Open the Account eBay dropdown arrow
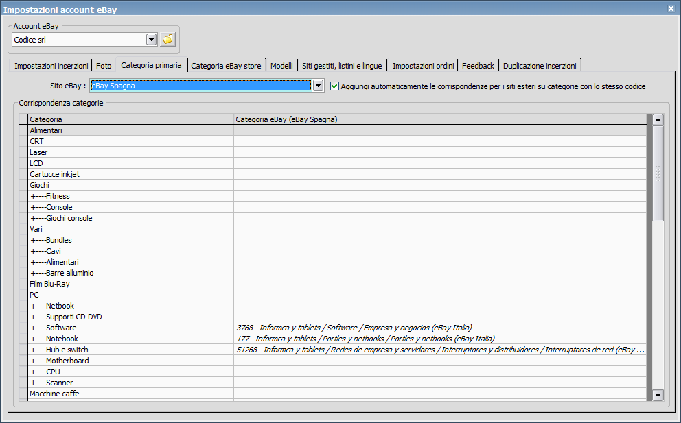This screenshot has width=681, height=423. (x=151, y=40)
